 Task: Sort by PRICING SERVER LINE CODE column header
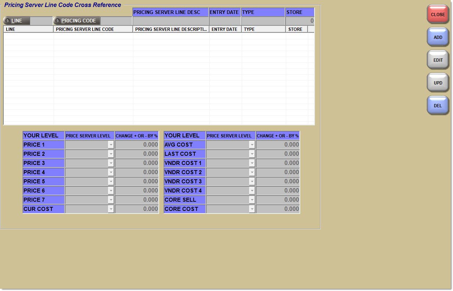tap(93, 29)
